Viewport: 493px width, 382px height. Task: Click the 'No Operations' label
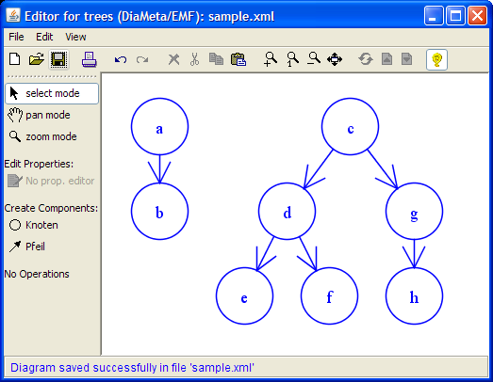pos(37,274)
